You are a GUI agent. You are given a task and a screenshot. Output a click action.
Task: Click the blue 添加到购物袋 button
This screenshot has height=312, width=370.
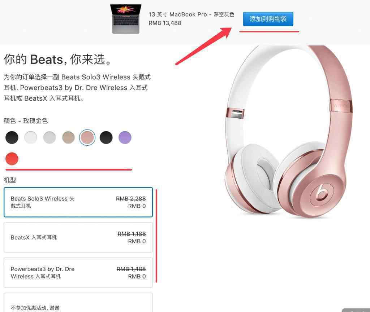pos(268,19)
